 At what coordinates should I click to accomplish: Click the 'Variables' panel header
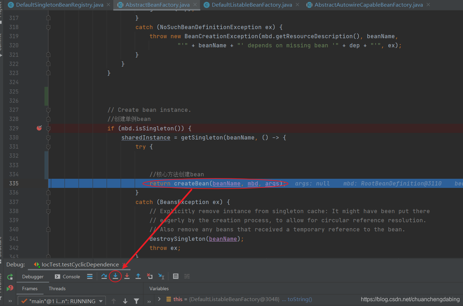point(159,288)
